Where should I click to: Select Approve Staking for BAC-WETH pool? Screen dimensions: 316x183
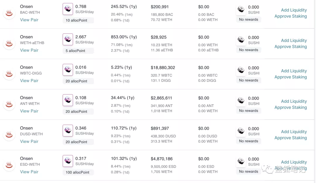[x=291, y=16]
